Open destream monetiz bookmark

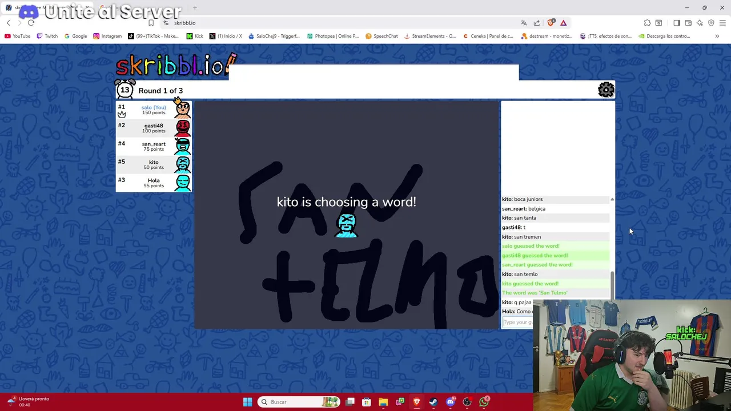point(548,36)
